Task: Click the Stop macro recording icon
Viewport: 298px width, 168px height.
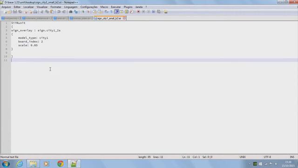Action: tap(143, 12)
